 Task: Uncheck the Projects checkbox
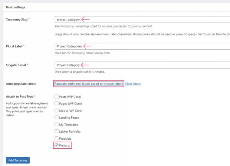coord(56,146)
